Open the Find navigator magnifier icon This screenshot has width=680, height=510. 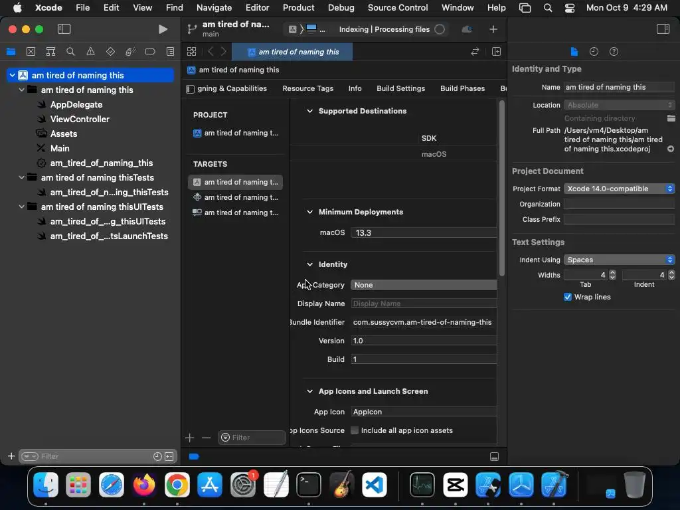click(x=70, y=52)
